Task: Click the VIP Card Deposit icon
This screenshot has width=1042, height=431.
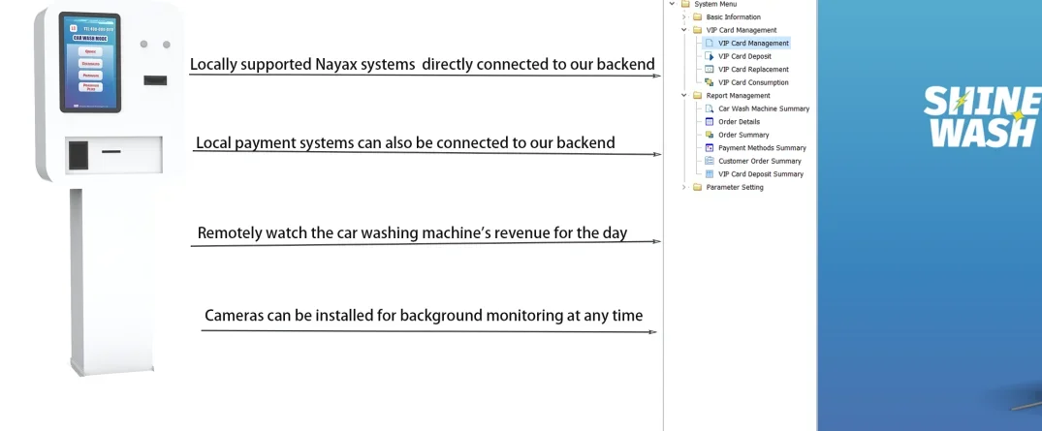Action: pyautogui.click(x=710, y=56)
